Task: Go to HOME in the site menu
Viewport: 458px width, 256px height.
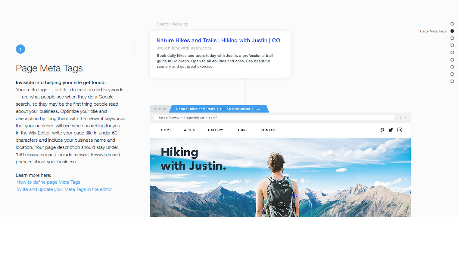Action: [x=166, y=130]
